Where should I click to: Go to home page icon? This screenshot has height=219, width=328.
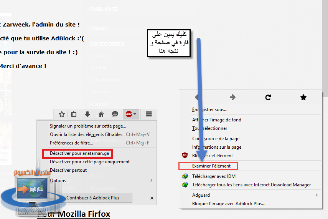tap(101, 114)
